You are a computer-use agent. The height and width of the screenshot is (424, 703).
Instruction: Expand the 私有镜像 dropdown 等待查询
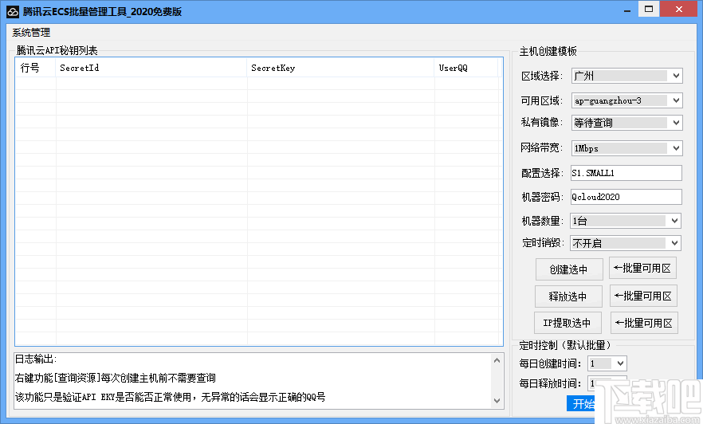(626, 123)
